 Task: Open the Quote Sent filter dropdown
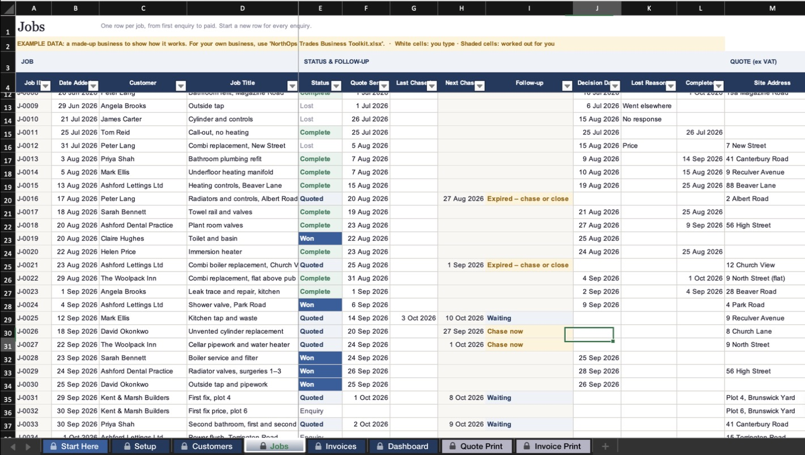coord(384,86)
